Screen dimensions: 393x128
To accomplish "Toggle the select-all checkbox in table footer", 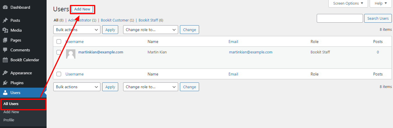I will 59,74.
